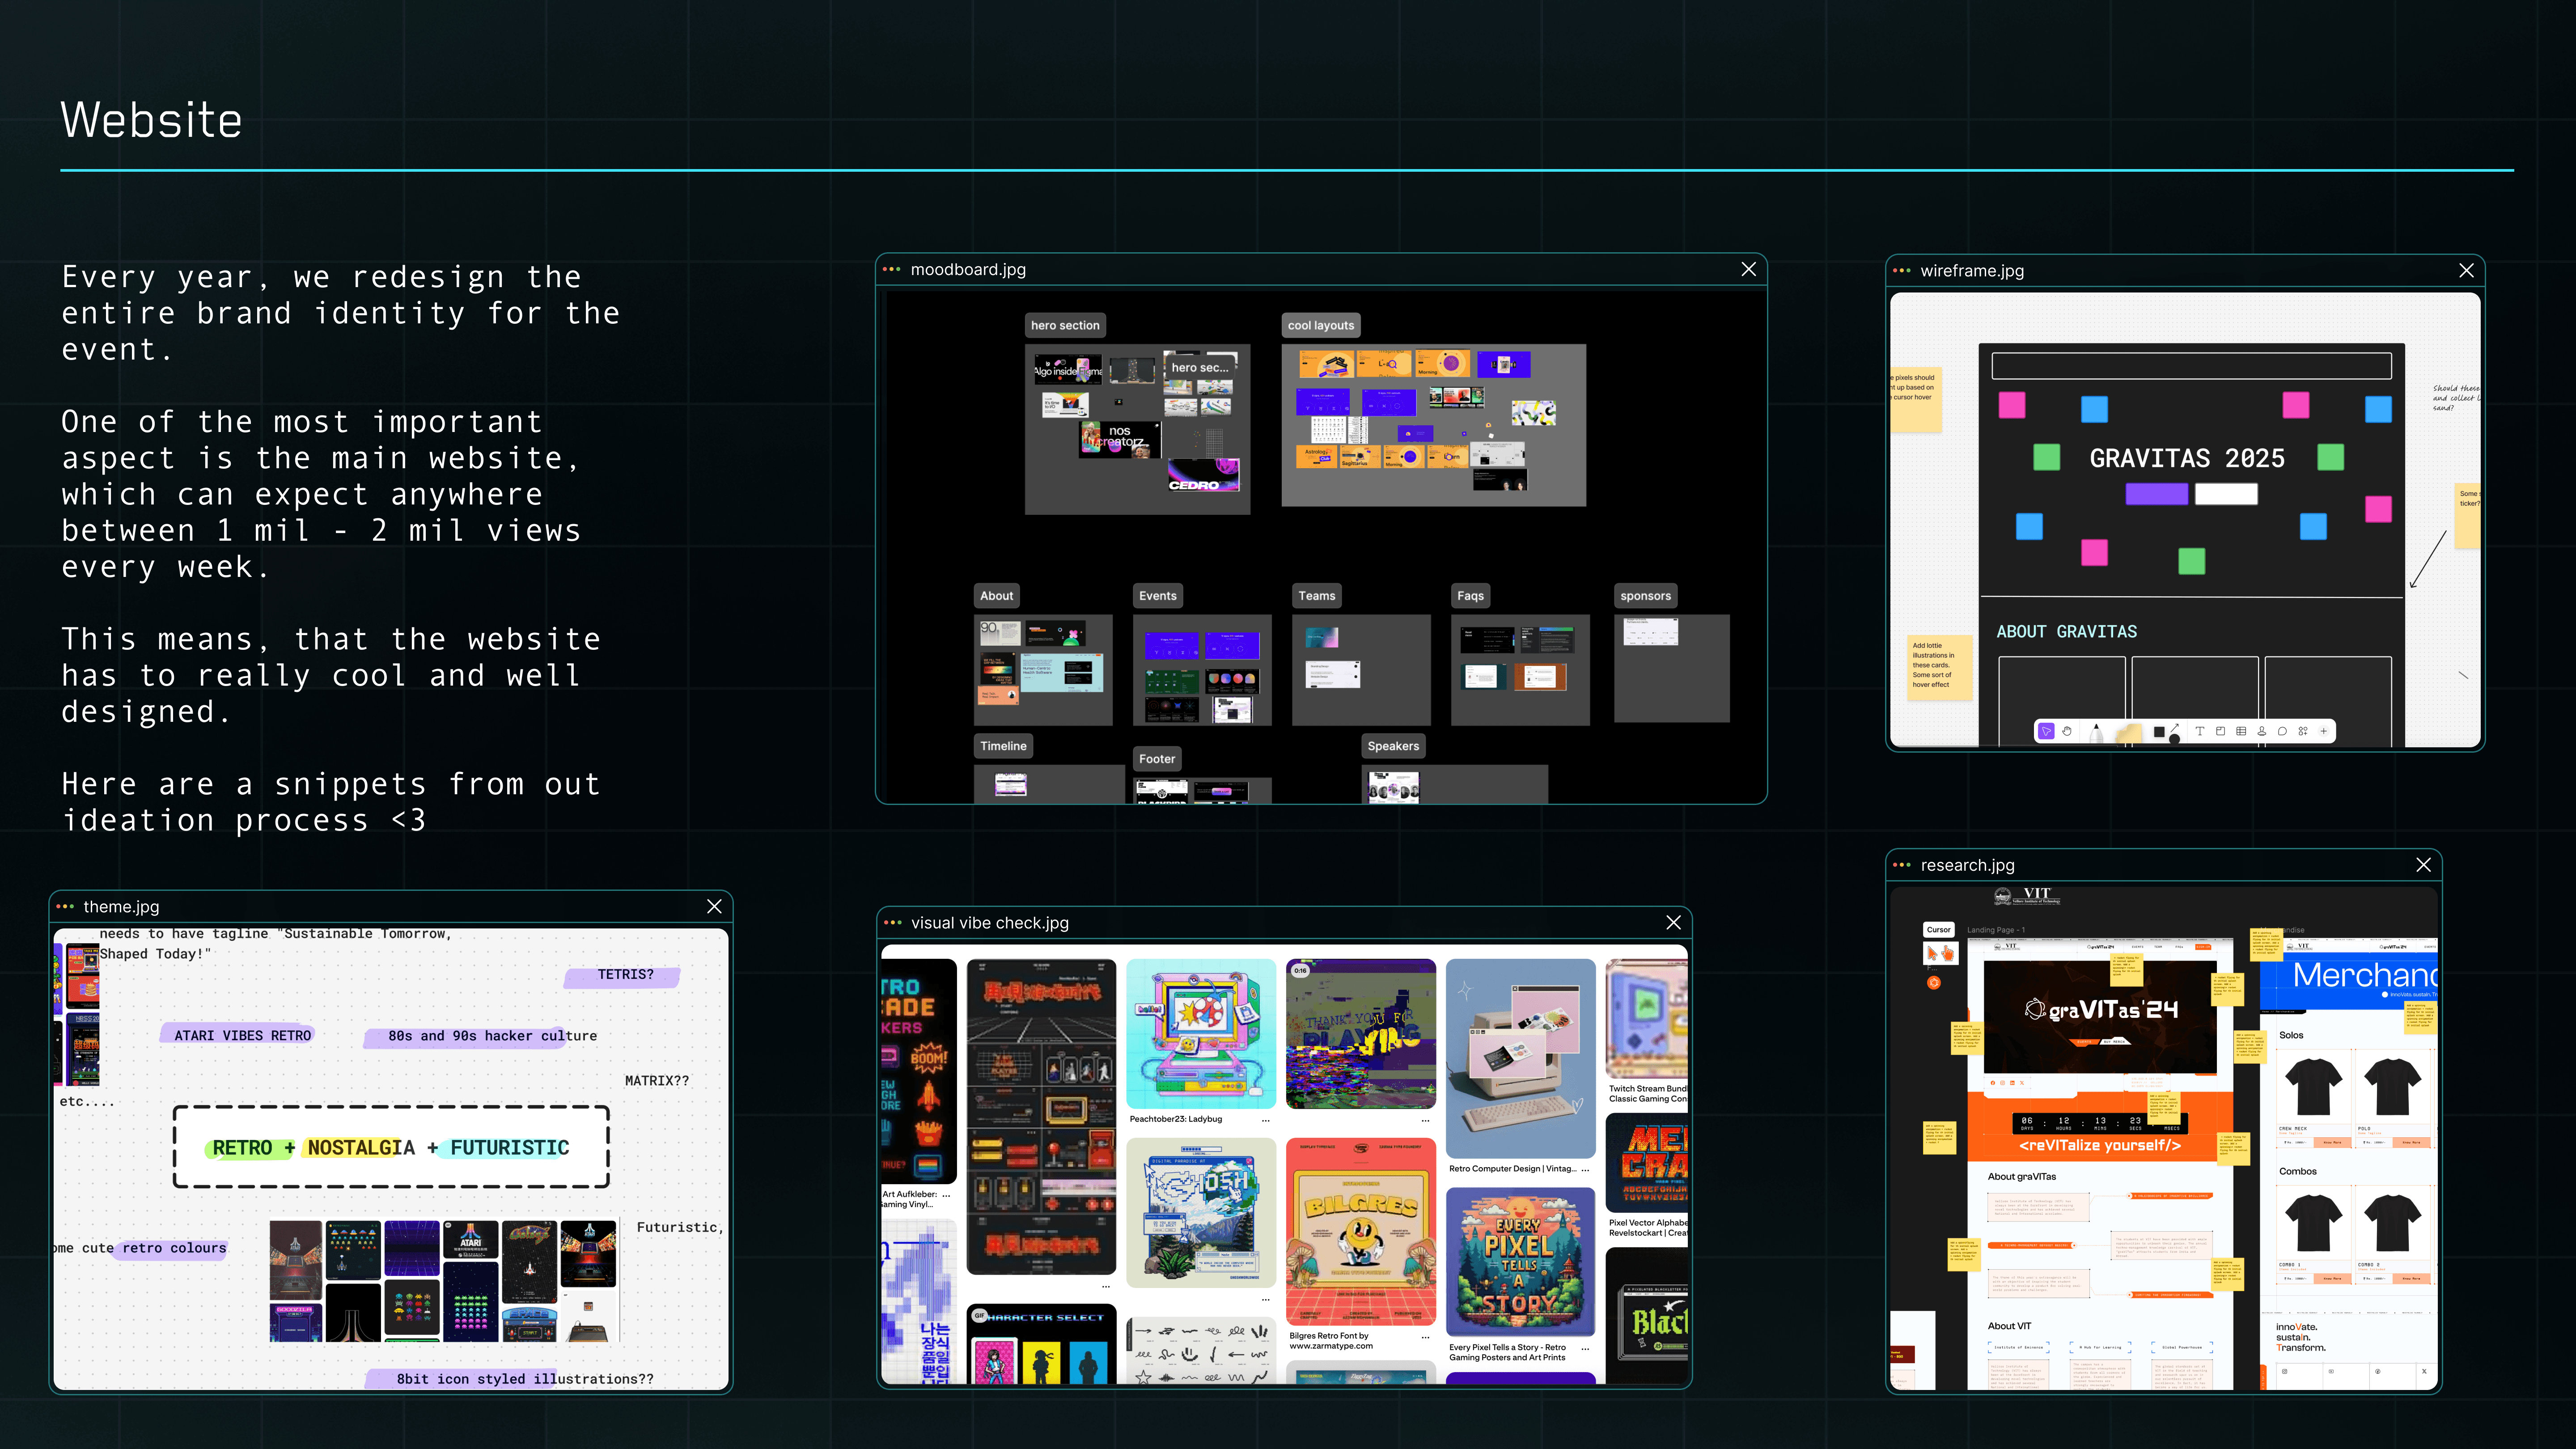Image resolution: width=2576 pixels, height=1449 pixels.
Task: Select the Hand pan tool
Action: (2067, 731)
